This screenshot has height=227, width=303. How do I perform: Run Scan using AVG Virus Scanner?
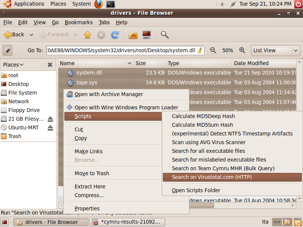[x=232, y=142]
